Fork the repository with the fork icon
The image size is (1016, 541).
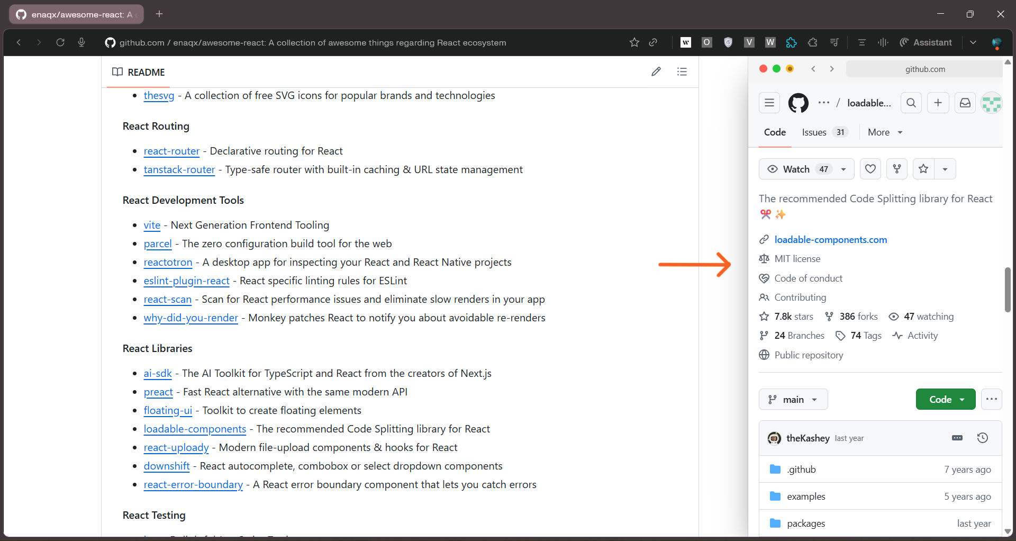[897, 169]
